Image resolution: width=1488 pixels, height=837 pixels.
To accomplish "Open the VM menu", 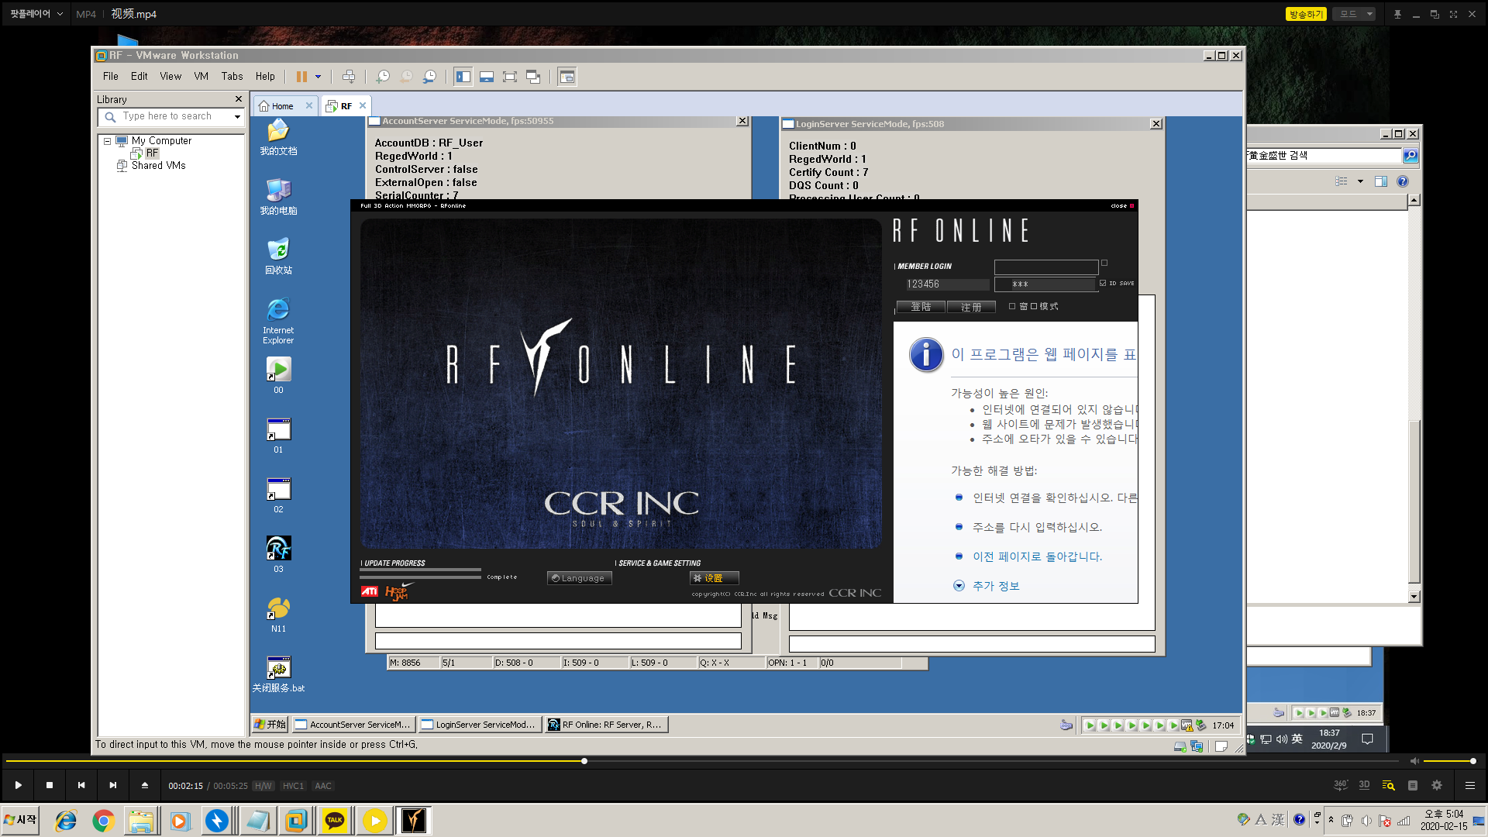I will (201, 77).
